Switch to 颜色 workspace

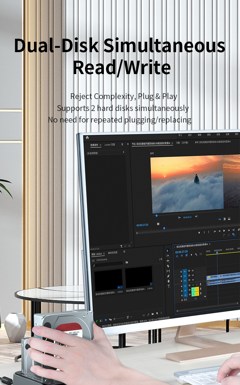coord(209,134)
